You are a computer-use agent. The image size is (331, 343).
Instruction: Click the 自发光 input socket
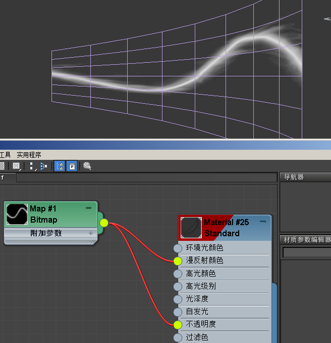click(178, 312)
